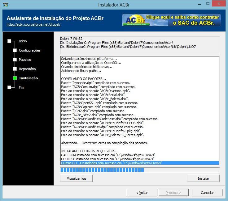
Task: Select the ACBrComum.dpk compiled log line
Action: [x=98, y=87]
